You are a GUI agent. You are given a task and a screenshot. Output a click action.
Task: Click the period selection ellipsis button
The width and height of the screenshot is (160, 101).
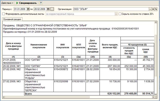click(x=52, y=9)
